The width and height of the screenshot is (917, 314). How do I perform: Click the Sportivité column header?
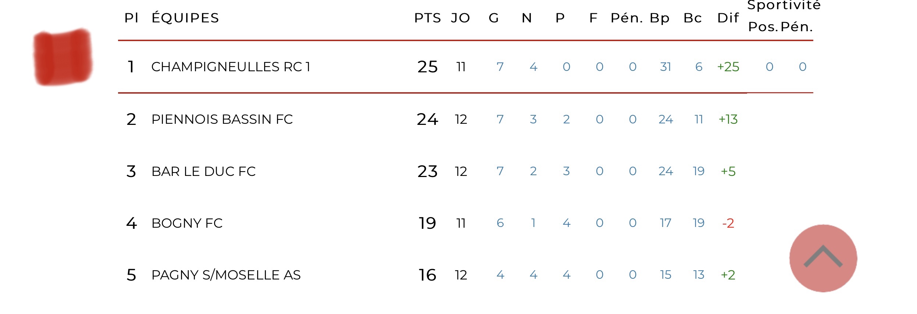click(784, 6)
